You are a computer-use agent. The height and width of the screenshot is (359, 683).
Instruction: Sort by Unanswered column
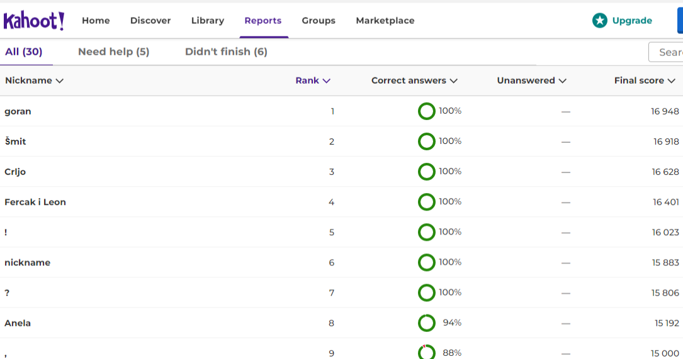(x=531, y=80)
